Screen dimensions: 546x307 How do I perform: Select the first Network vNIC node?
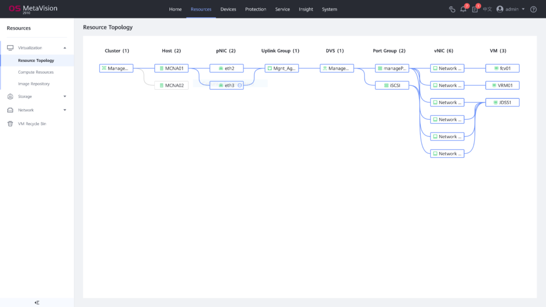coord(447,68)
